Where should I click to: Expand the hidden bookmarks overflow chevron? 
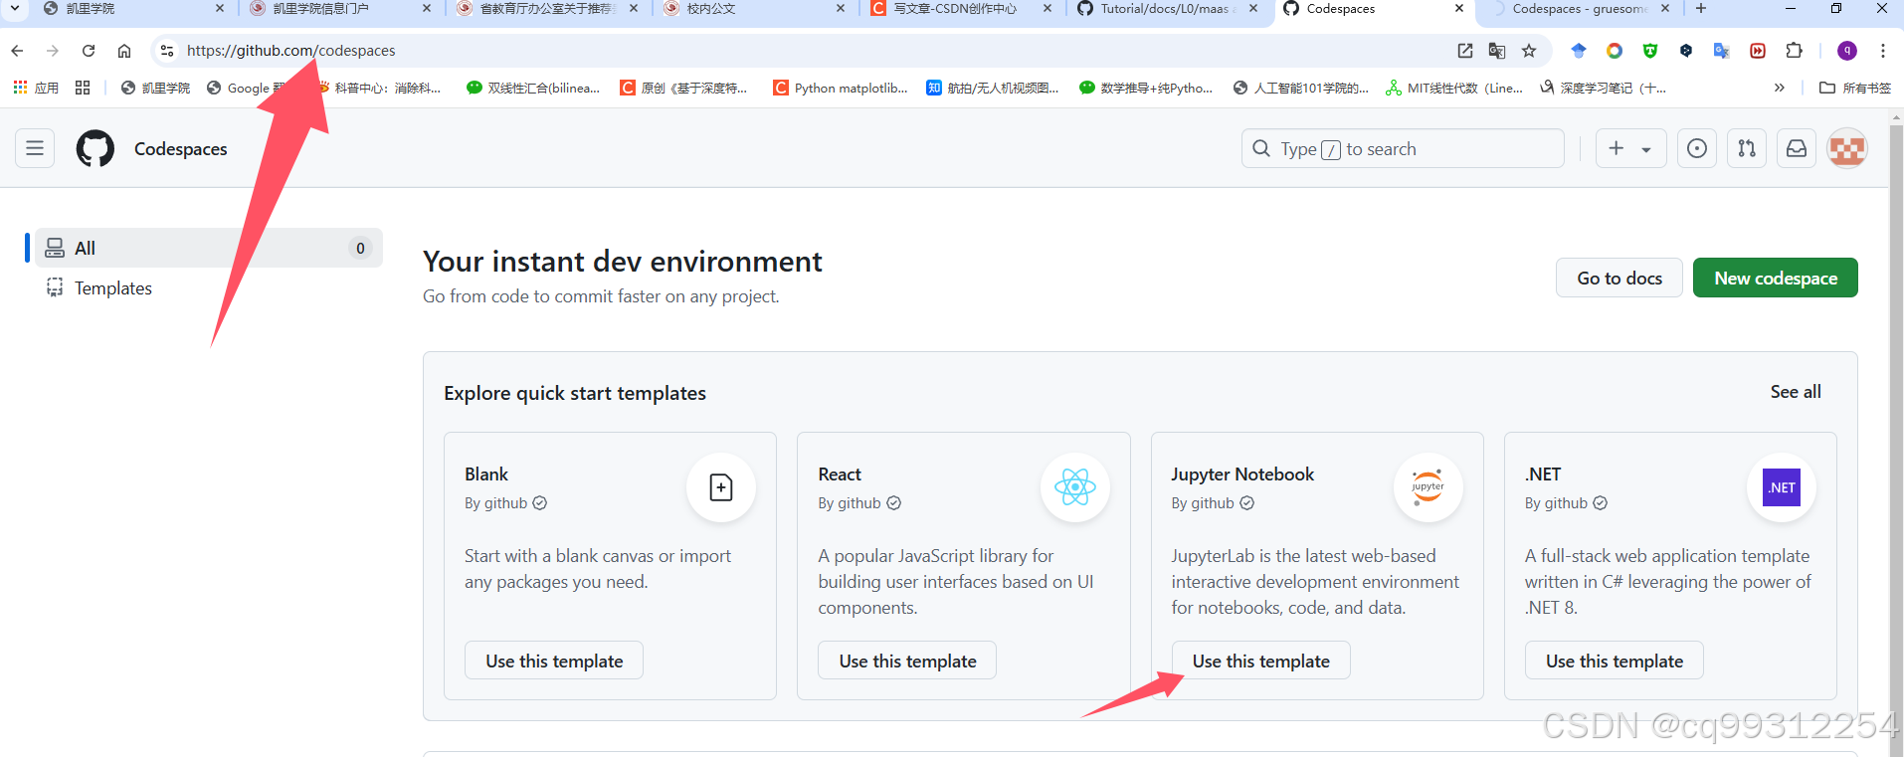click(x=1779, y=89)
